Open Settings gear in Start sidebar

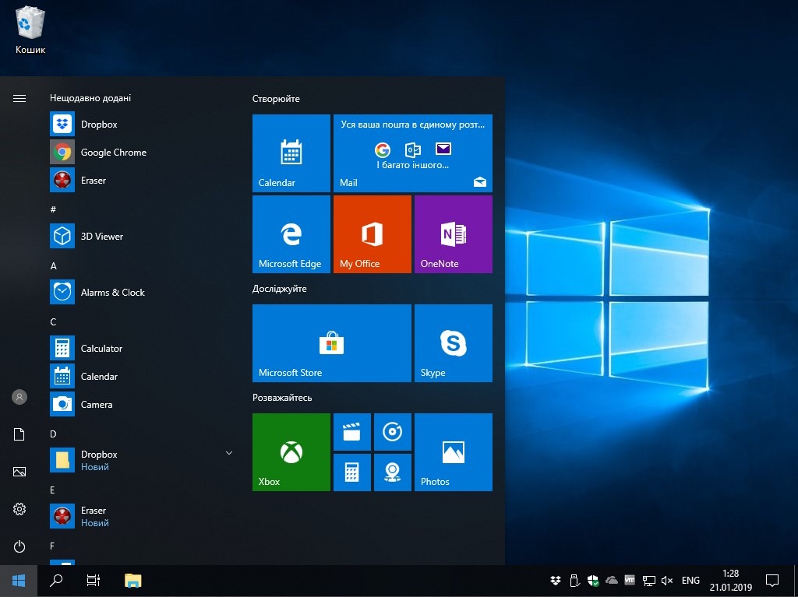click(19, 509)
